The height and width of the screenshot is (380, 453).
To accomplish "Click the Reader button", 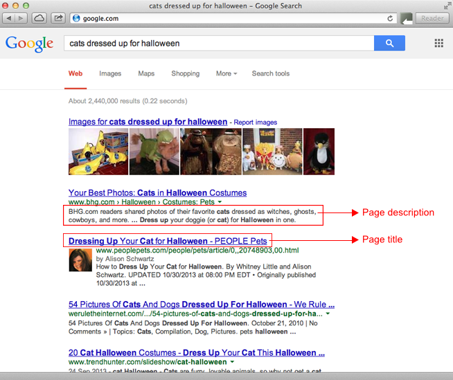I will coord(432,19).
